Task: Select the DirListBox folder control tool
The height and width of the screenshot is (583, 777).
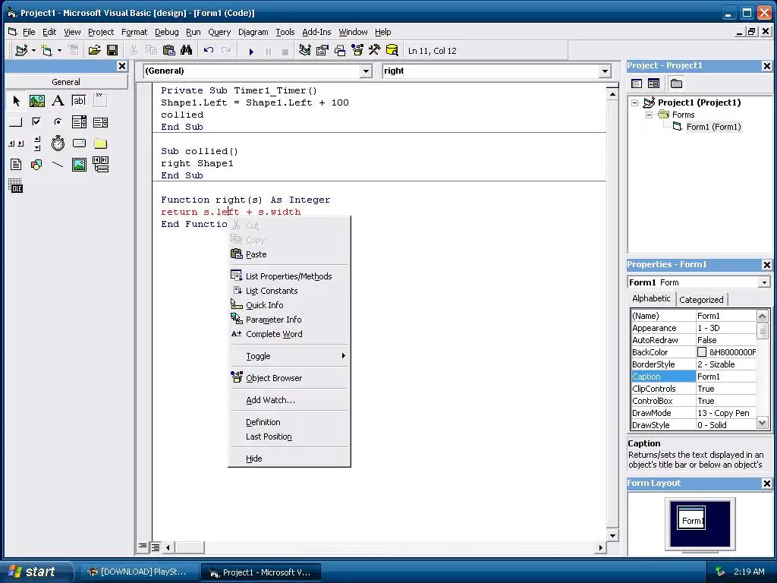Action: click(100, 143)
